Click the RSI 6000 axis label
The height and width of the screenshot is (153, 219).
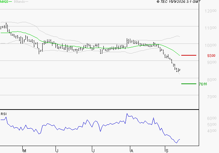click(212, 118)
